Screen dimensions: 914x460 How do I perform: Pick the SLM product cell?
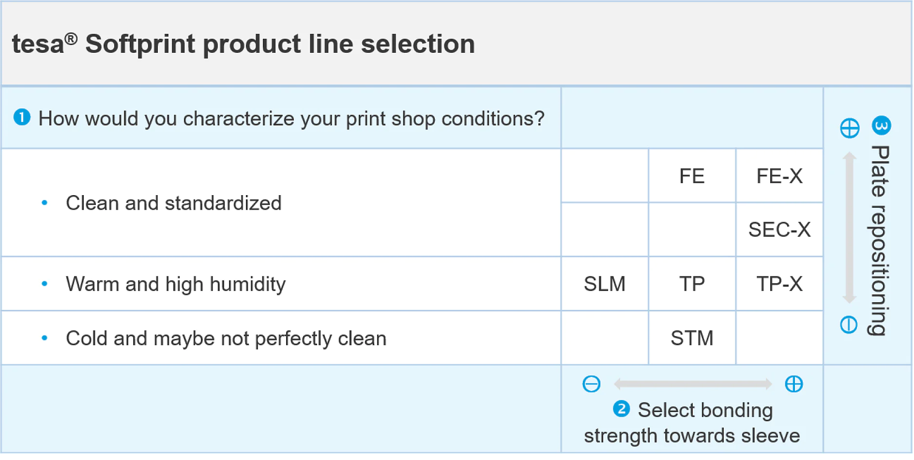(605, 284)
